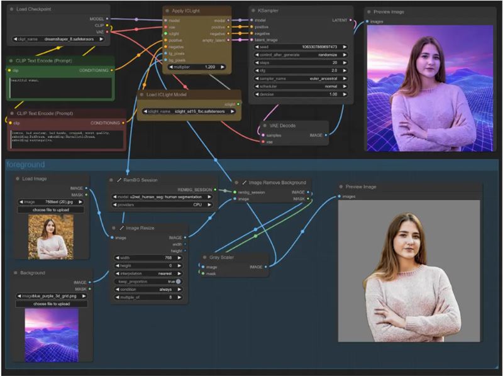Click the steps 20 value field
The width and height of the screenshot is (503, 376).
(301, 62)
